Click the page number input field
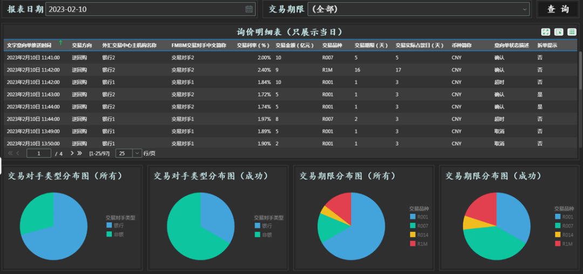 pyautogui.click(x=39, y=153)
